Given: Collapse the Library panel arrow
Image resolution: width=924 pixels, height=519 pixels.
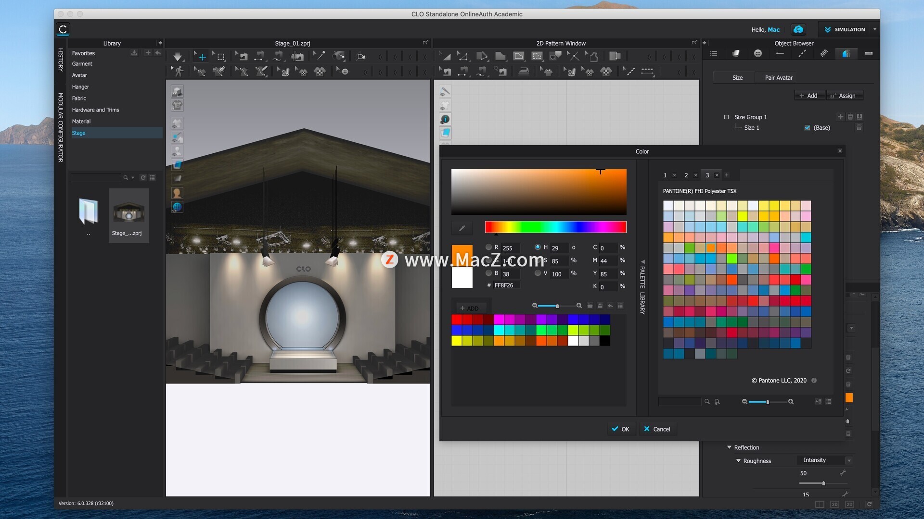Looking at the screenshot, I should pos(160,43).
